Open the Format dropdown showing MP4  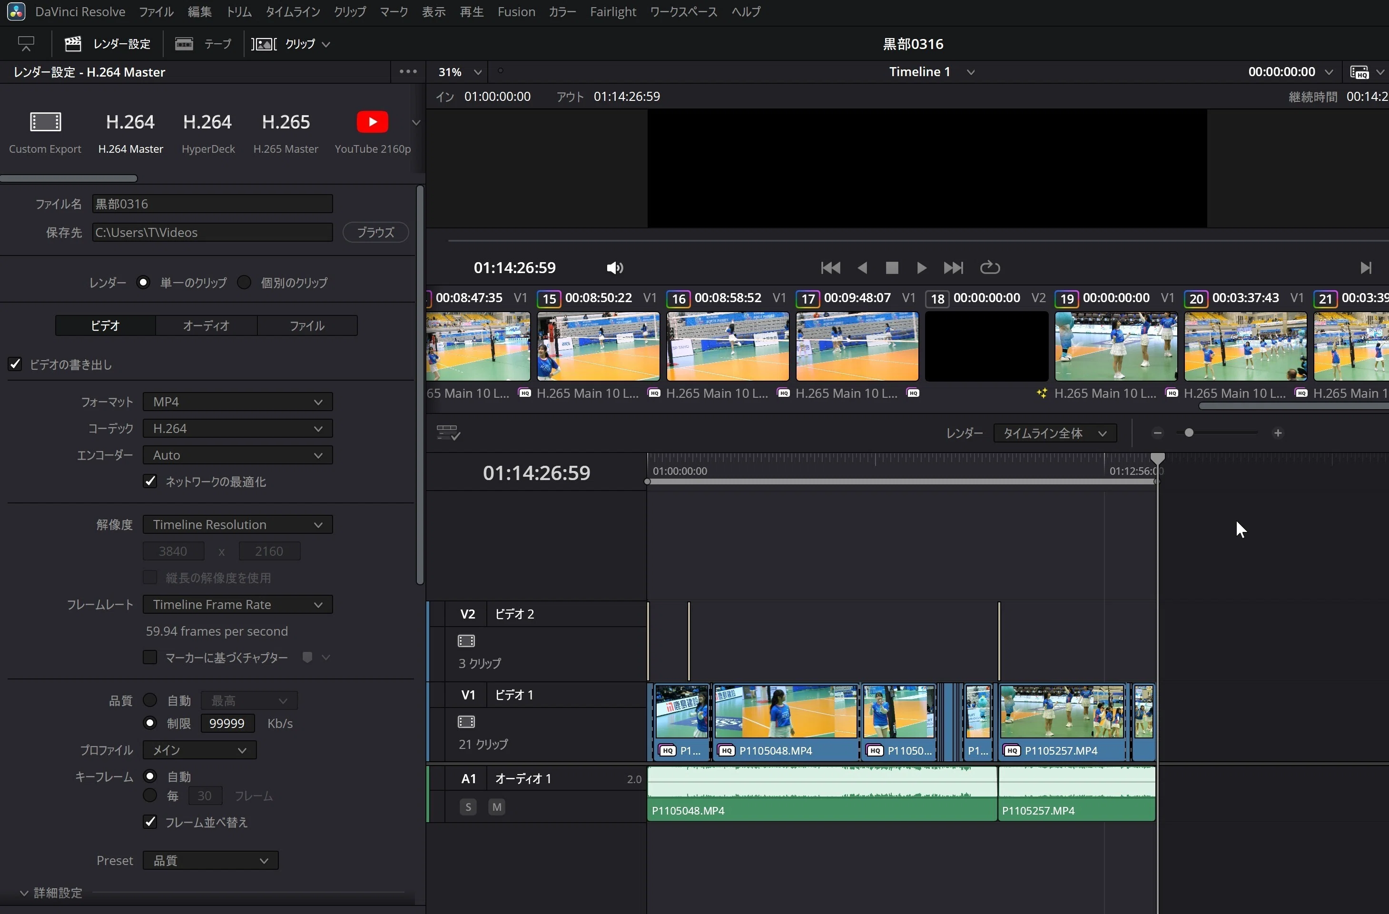click(237, 402)
